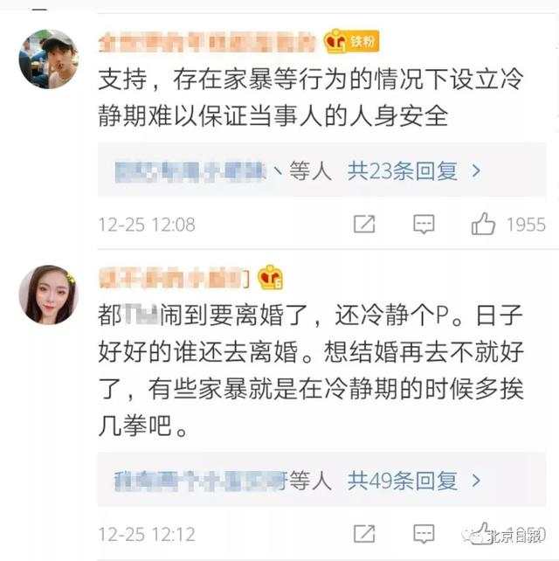Open the woman's profile avatar
This screenshot has height=561, width=559.
(x=48, y=294)
